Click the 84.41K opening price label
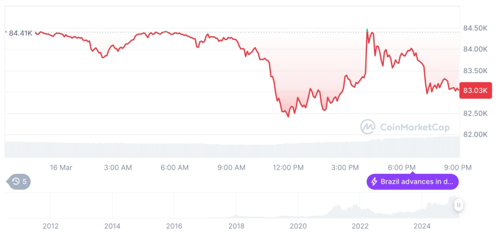The height and width of the screenshot is (233, 501). click(x=20, y=33)
